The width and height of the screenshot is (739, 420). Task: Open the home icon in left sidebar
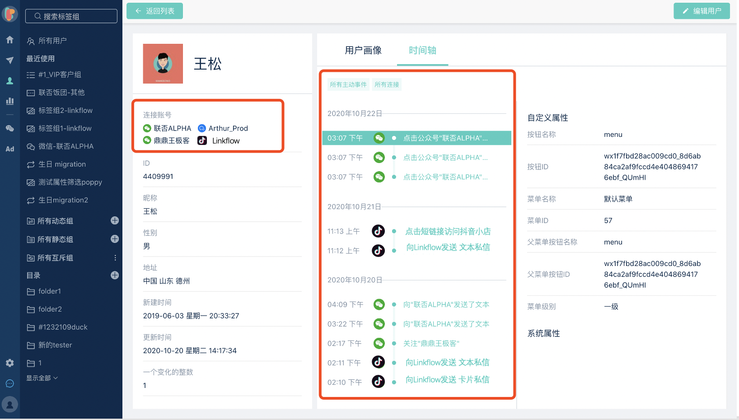(9, 40)
